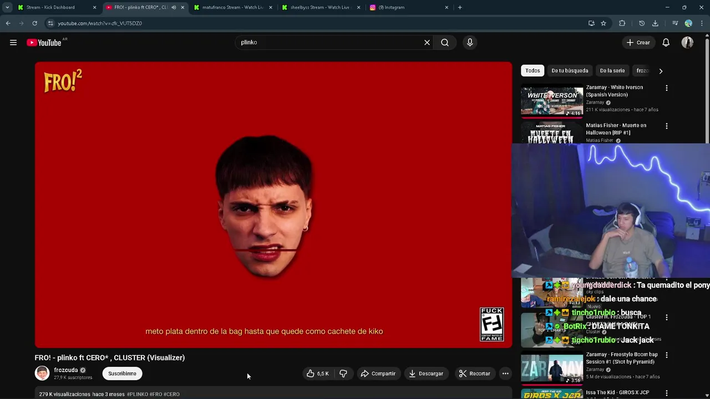This screenshot has width=710, height=399.
Task: Open Matias Fisher Muerte en Halloween title
Action: [x=616, y=129]
